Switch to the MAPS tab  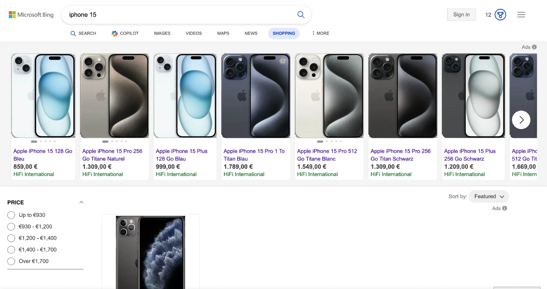223,33
